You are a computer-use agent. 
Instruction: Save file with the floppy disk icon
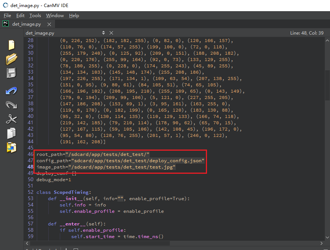12,73
